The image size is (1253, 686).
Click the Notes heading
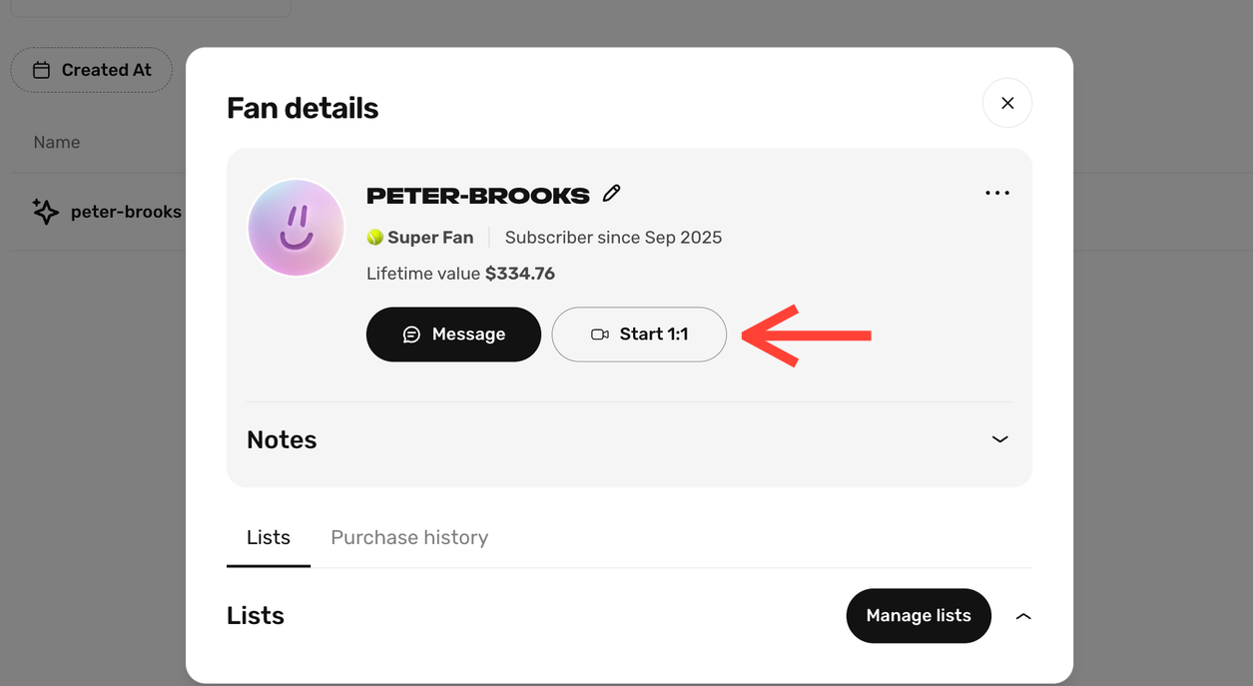tap(282, 440)
